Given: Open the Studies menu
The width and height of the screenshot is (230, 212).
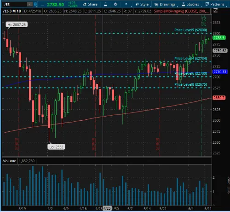Looking at the screenshot, I should coord(190,4).
